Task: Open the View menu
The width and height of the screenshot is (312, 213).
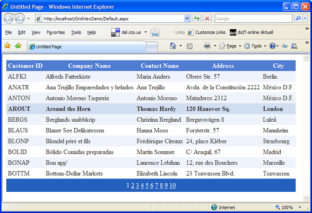Action: pos(36,32)
